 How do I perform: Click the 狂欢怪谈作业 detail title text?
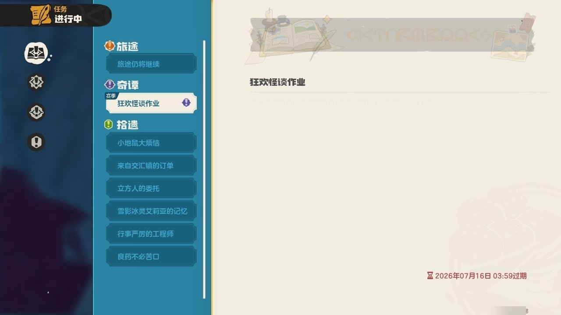277,82
